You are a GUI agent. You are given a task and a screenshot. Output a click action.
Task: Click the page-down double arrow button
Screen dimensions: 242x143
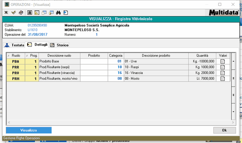coord(234,95)
